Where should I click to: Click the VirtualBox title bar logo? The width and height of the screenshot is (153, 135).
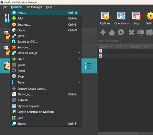pyautogui.click(x=2, y=2)
